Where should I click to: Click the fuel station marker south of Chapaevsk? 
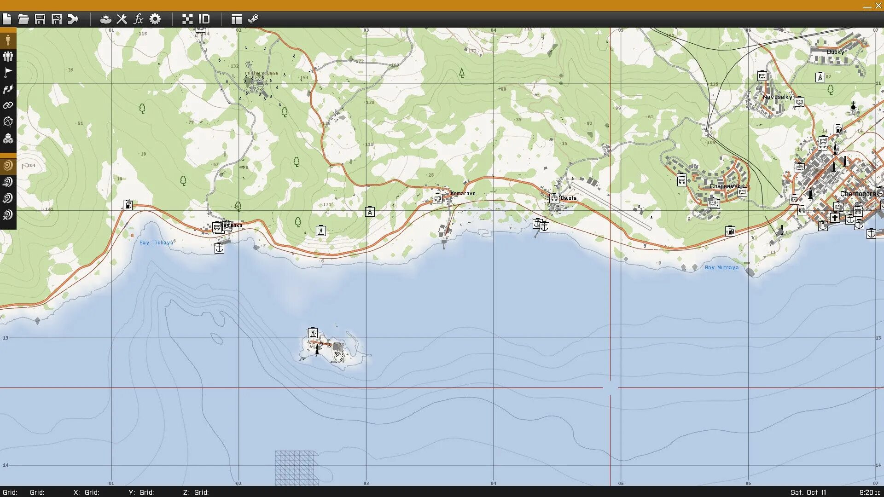pos(730,231)
